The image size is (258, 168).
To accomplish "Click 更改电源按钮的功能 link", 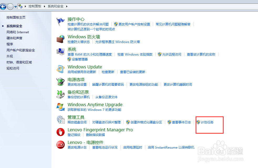I will [144, 84].
